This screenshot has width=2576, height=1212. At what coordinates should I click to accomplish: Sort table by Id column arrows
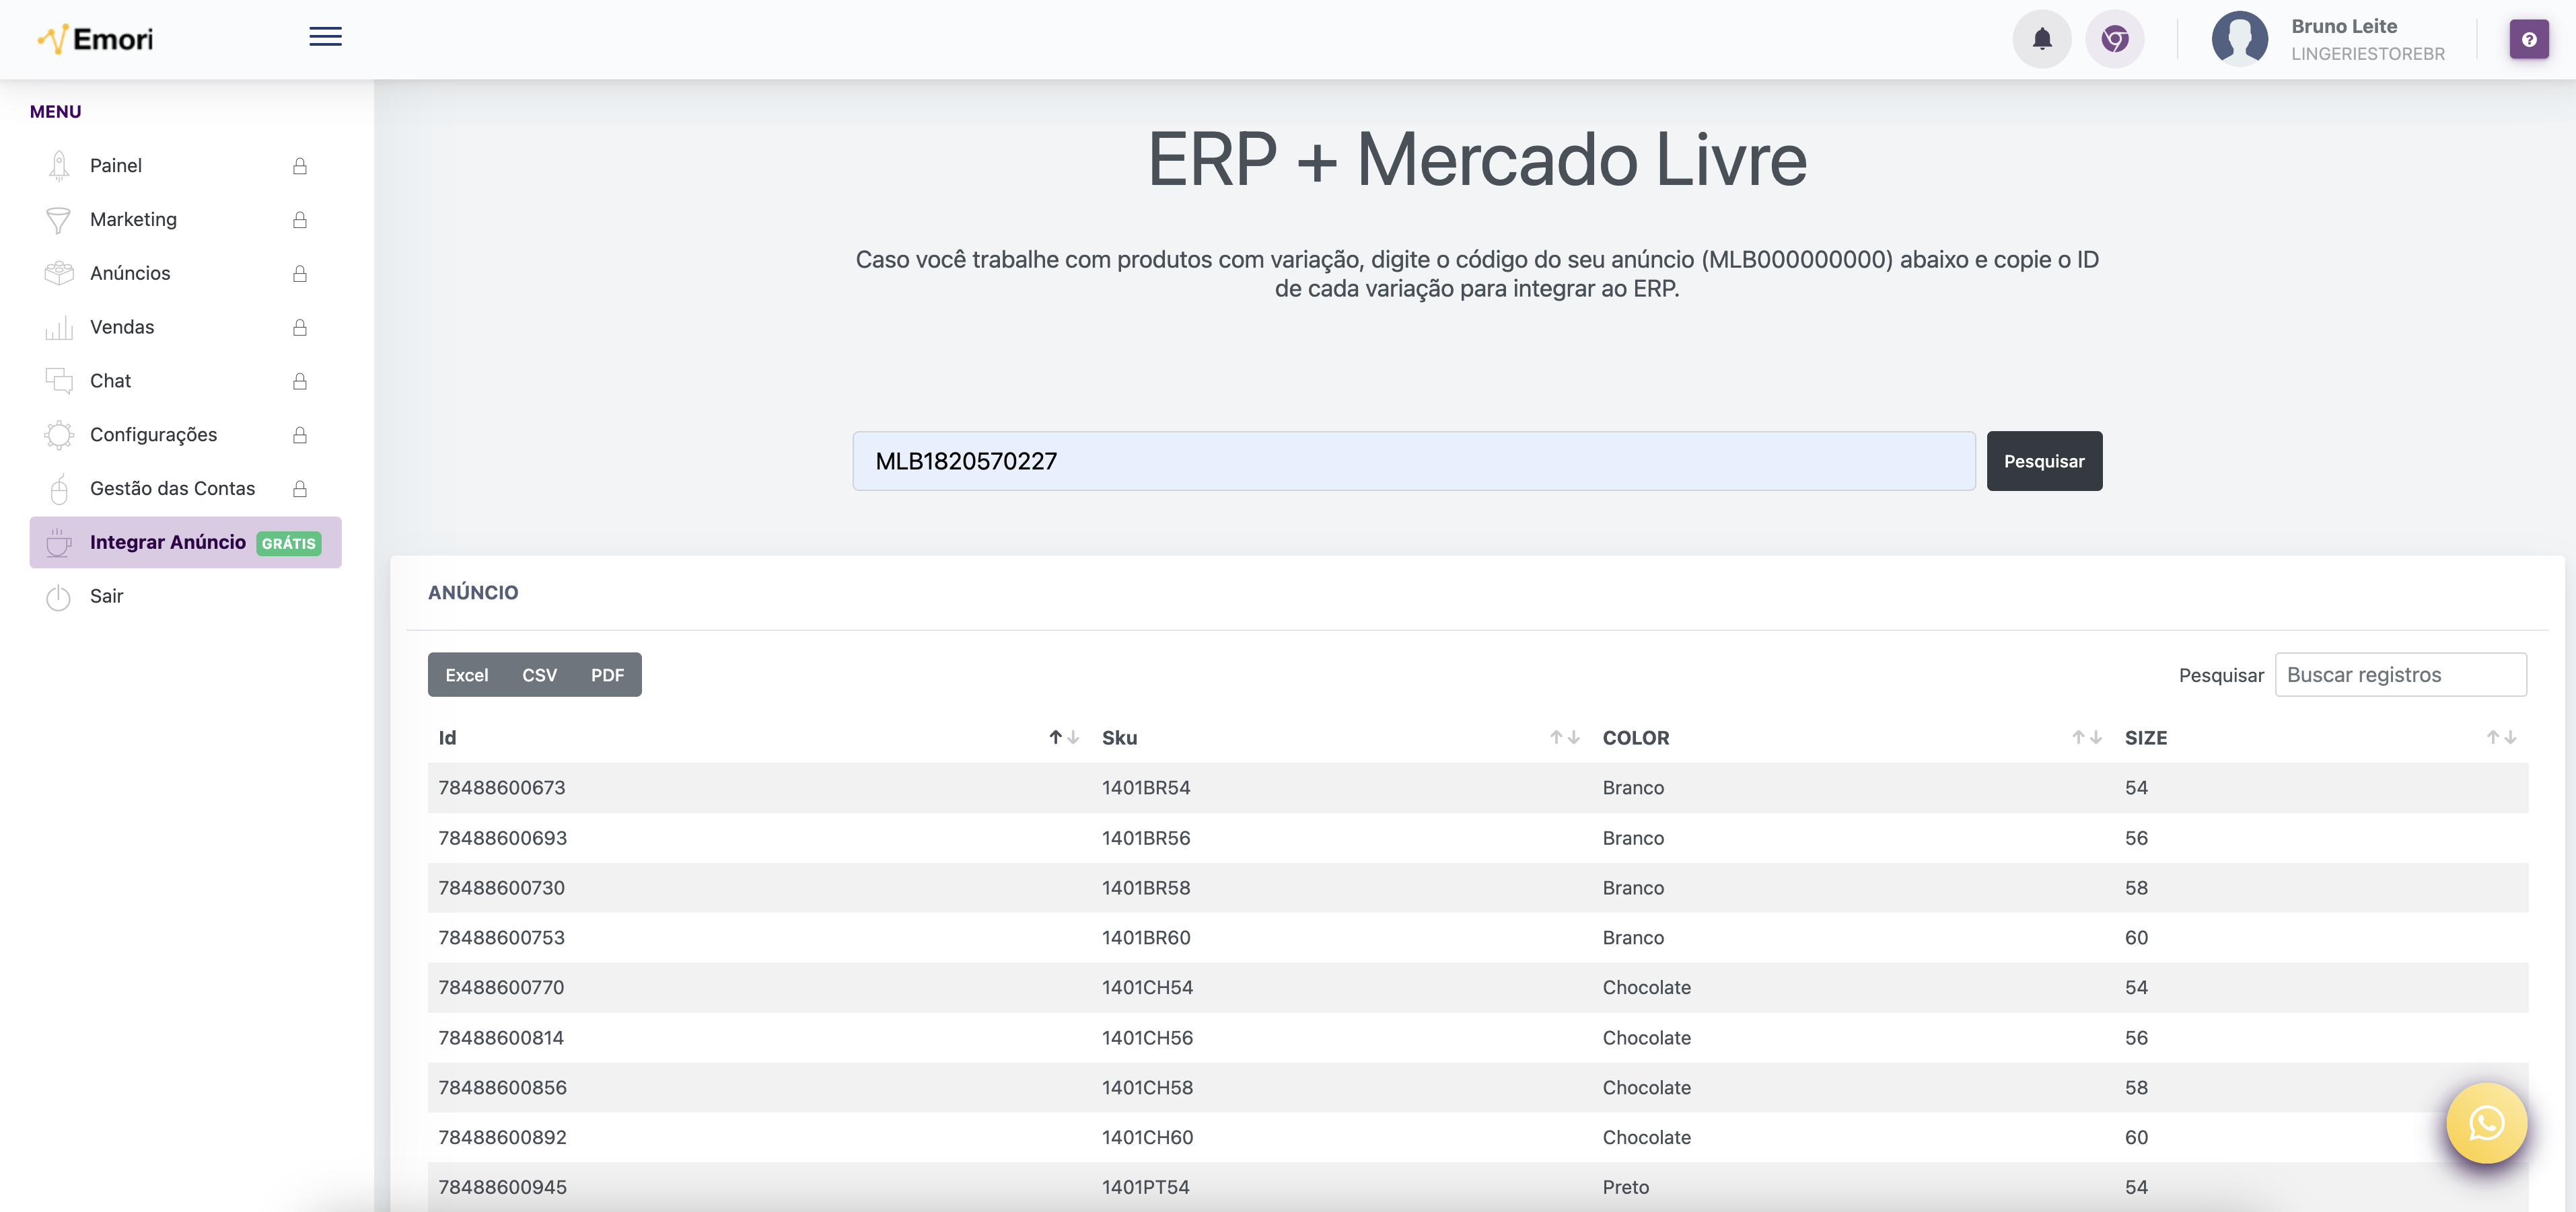tap(1063, 737)
